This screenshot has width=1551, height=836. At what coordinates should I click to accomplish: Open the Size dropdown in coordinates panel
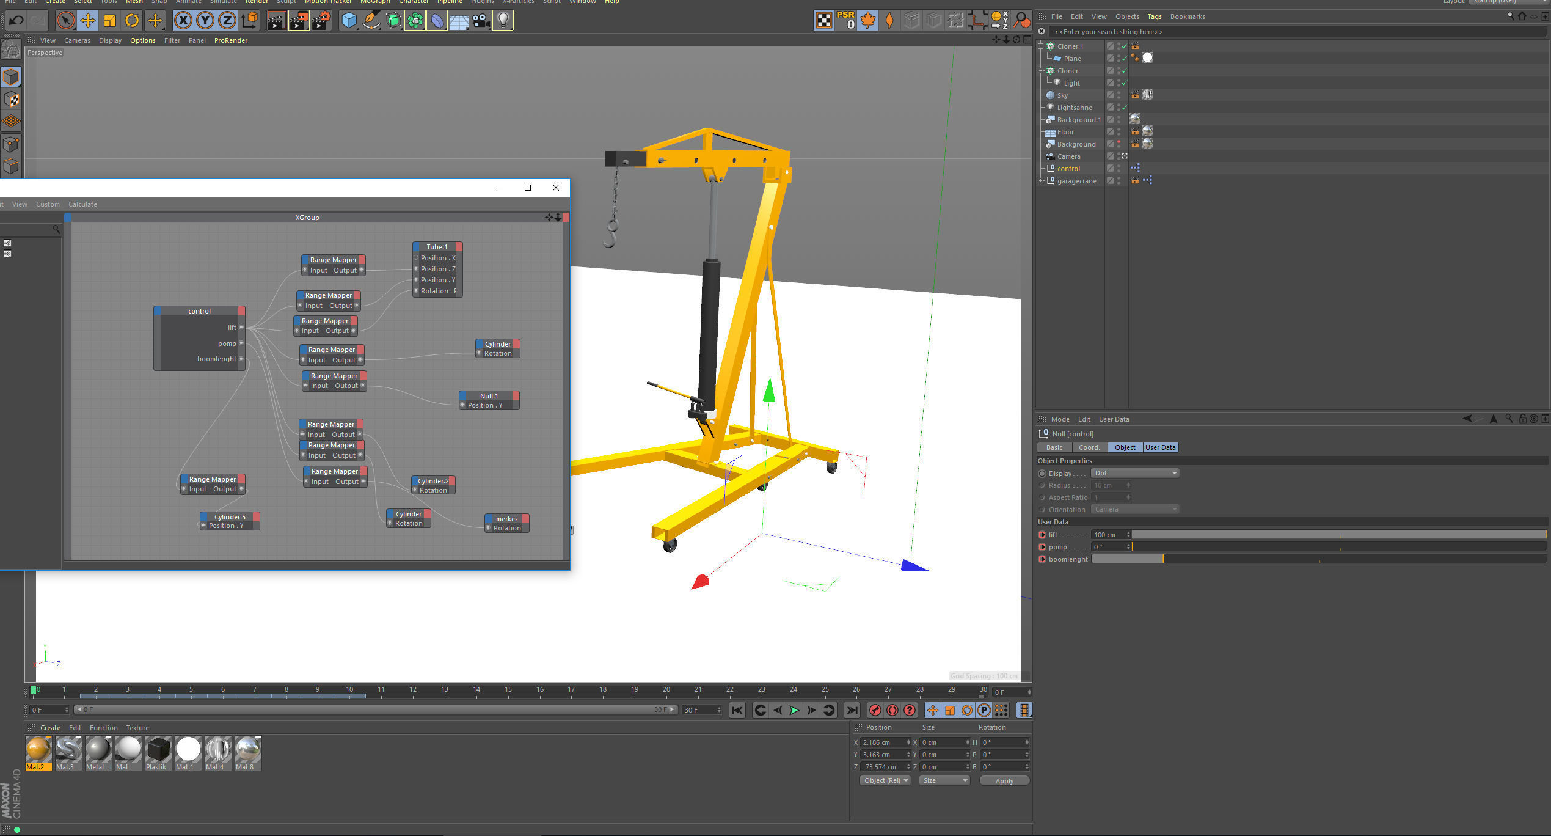coord(944,780)
